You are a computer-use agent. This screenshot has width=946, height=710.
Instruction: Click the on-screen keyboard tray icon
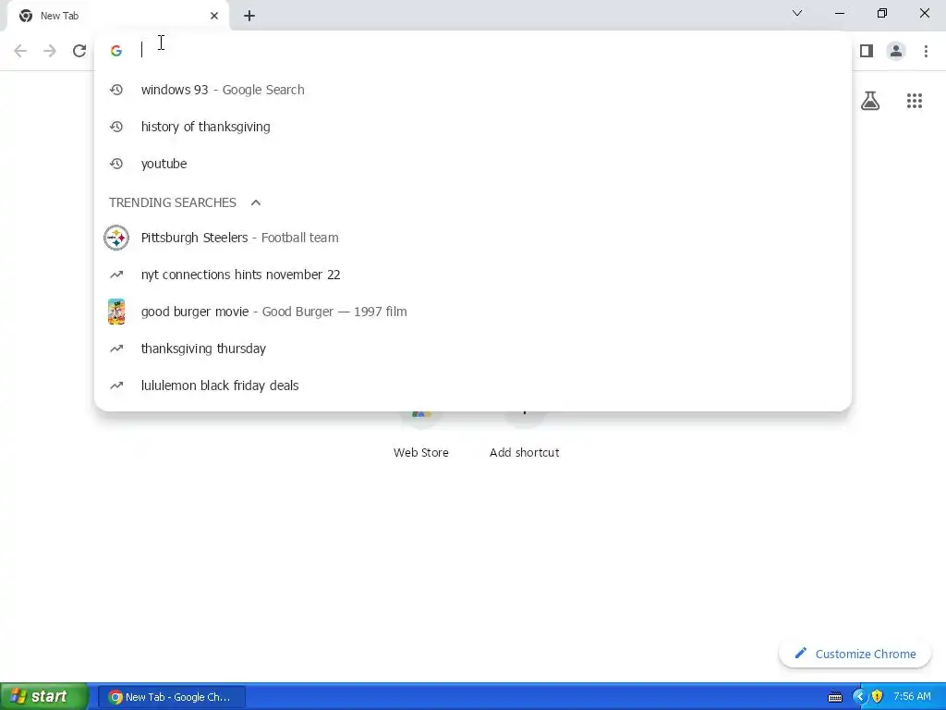835,697
